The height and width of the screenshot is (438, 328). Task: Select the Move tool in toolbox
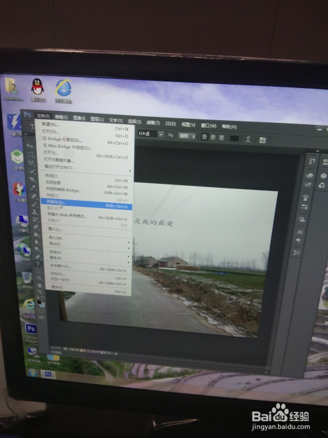click(30, 146)
